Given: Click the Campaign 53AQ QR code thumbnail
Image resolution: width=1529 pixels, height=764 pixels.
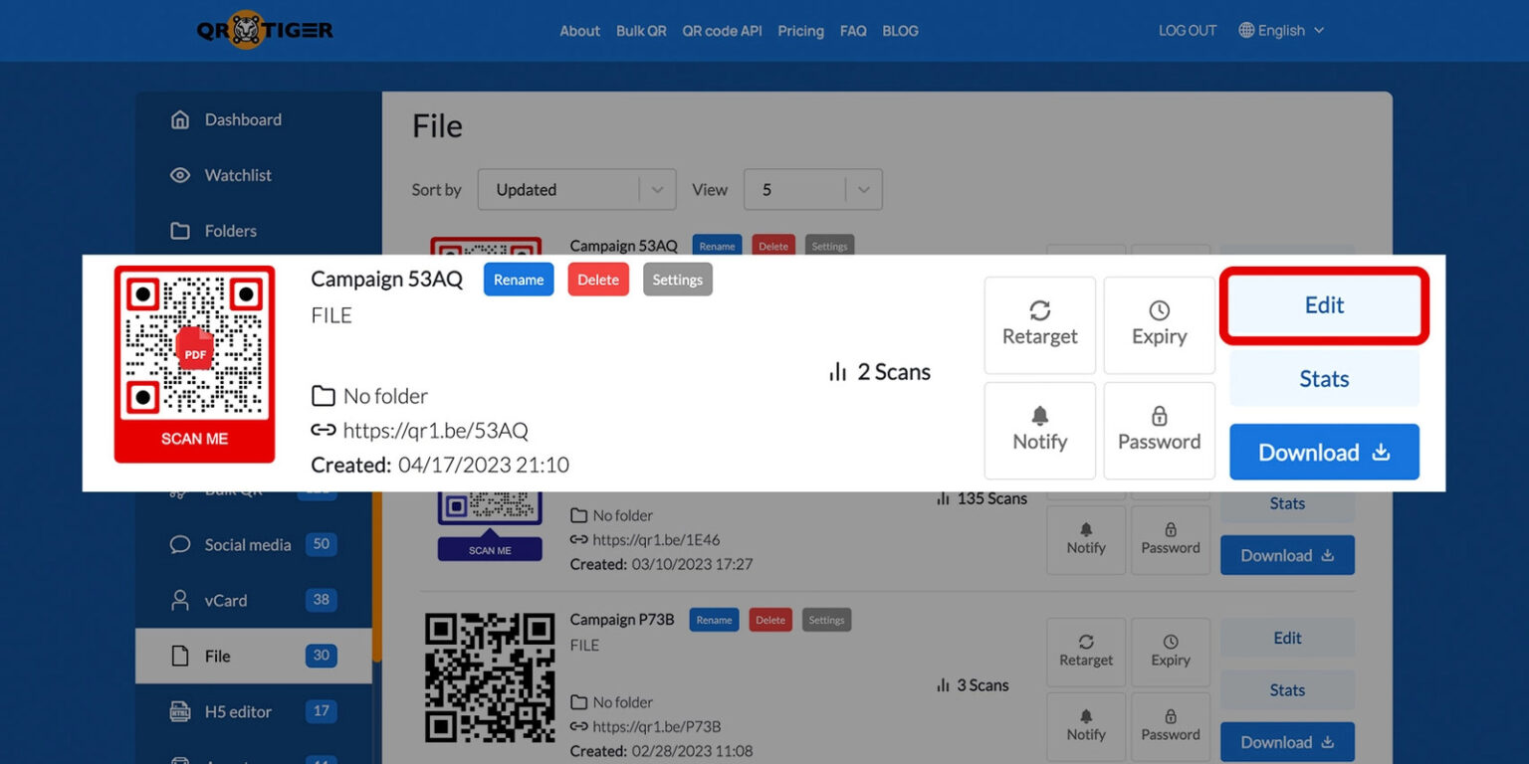Looking at the screenshot, I should click(x=194, y=364).
